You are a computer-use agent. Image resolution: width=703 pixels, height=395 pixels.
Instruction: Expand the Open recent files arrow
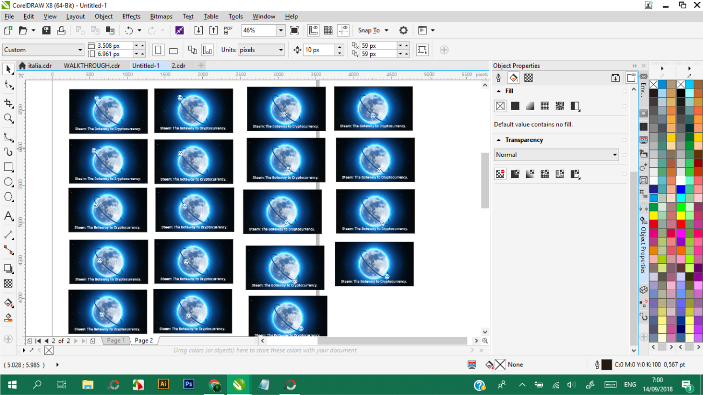point(33,31)
